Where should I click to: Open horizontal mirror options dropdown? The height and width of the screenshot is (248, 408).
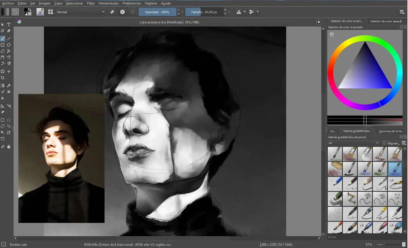point(245,12)
